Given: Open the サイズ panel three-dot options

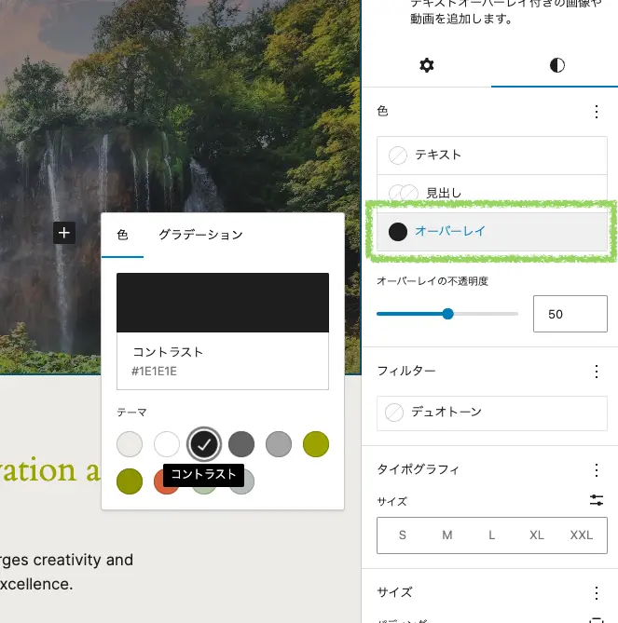Looking at the screenshot, I should click(597, 593).
